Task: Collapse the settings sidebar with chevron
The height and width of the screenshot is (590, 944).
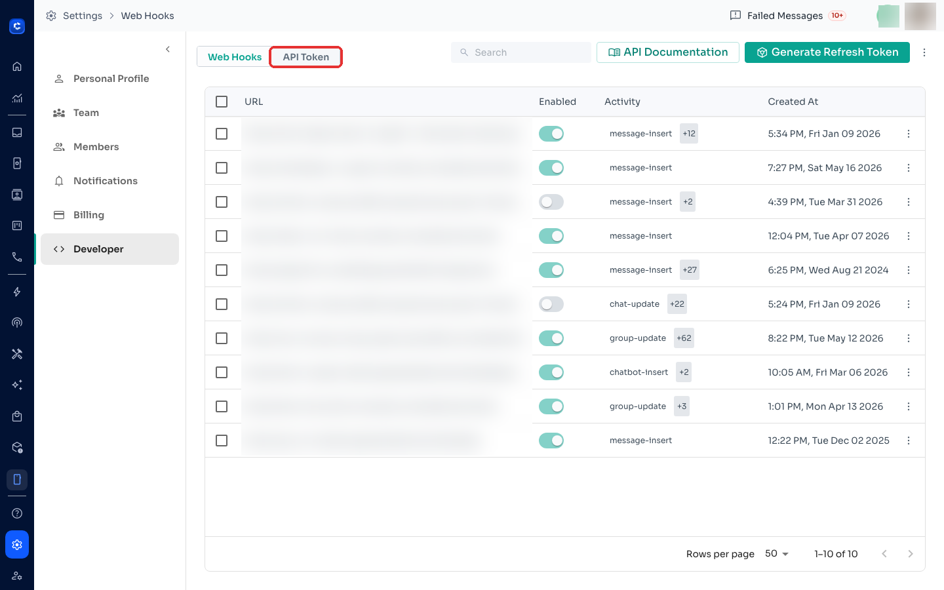Action: point(168,49)
